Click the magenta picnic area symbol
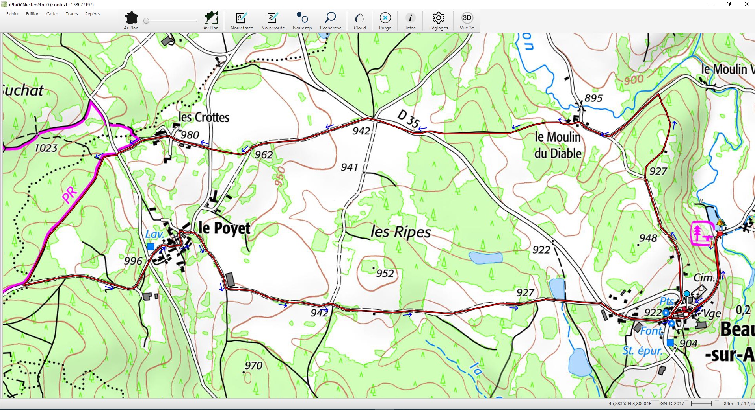755x410 pixels. (702, 233)
